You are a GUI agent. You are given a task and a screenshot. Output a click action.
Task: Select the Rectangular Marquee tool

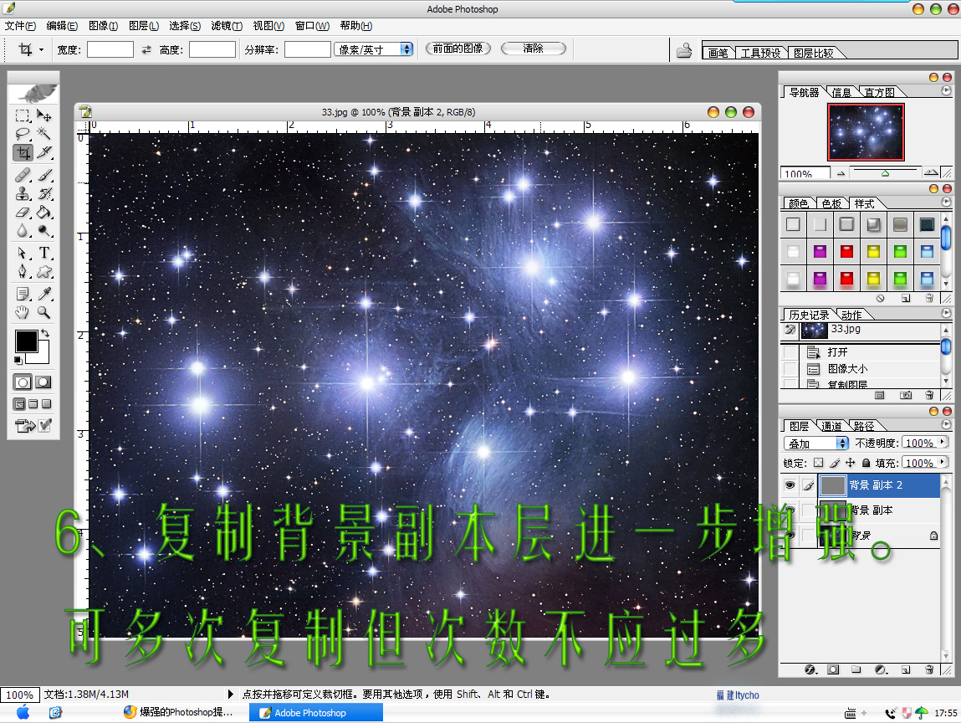click(x=23, y=115)
